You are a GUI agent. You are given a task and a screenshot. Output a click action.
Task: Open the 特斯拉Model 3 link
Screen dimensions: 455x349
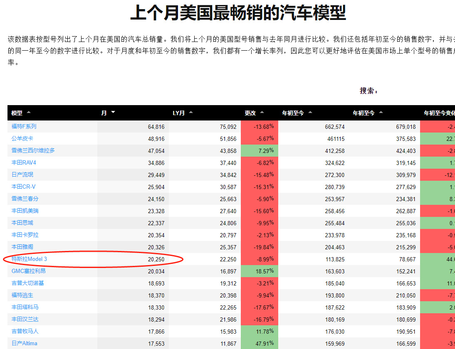[29, 259]
